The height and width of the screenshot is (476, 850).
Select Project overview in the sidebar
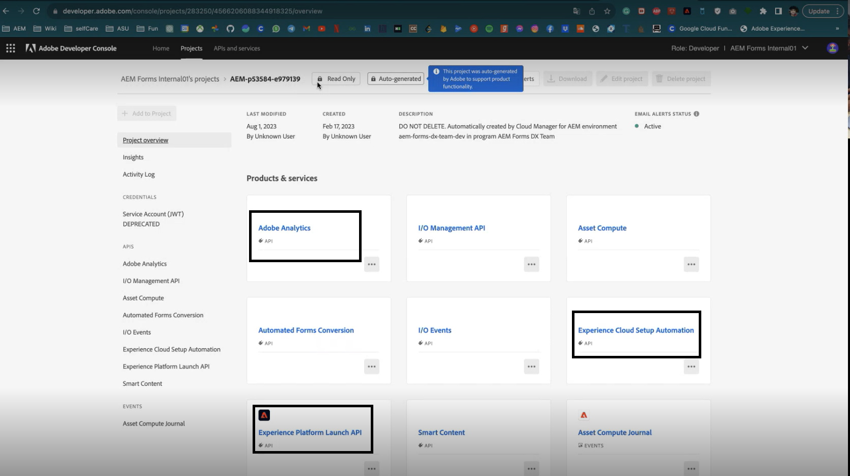174,140
